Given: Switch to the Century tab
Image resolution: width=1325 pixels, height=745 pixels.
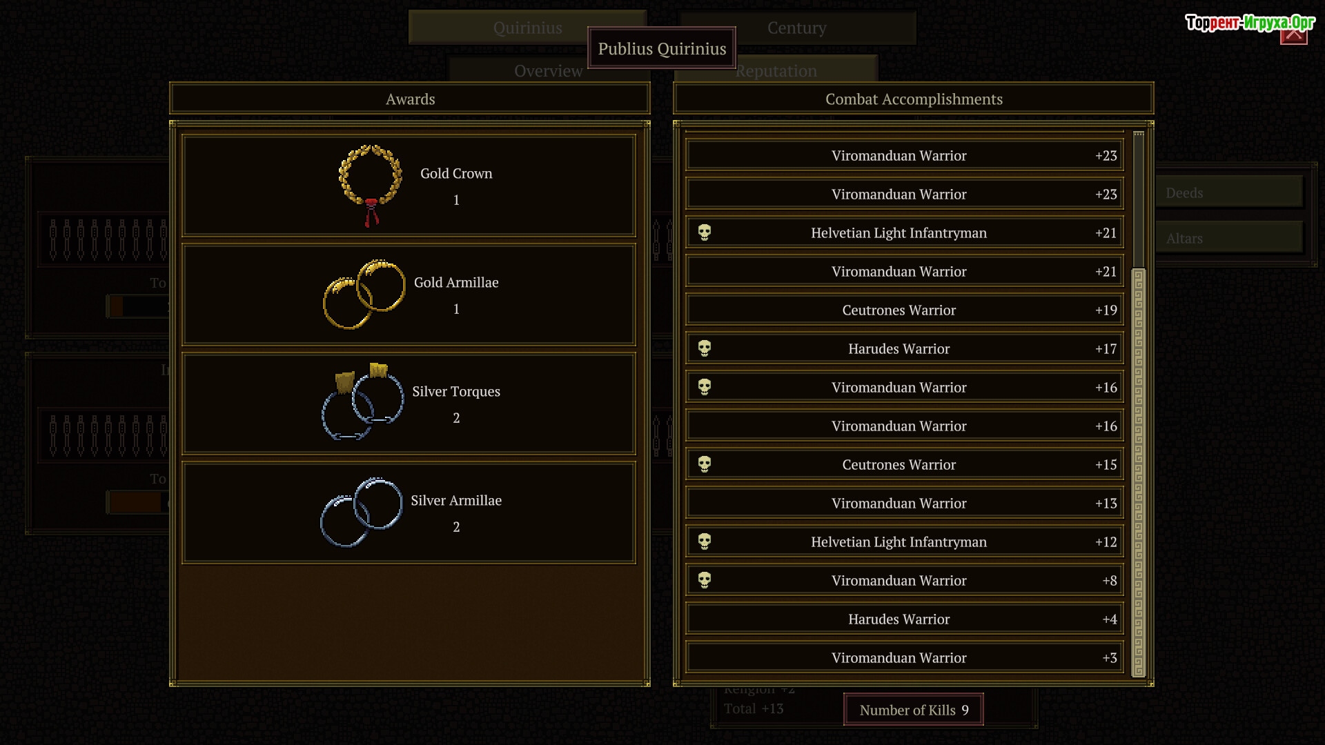Looking at the screenshot, I should 797,28.
